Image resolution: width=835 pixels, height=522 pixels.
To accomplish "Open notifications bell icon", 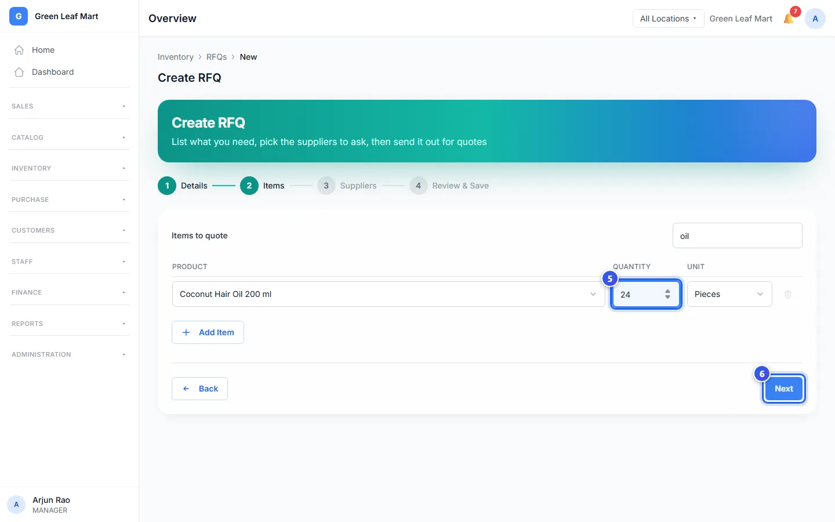I will coord(789,19).
